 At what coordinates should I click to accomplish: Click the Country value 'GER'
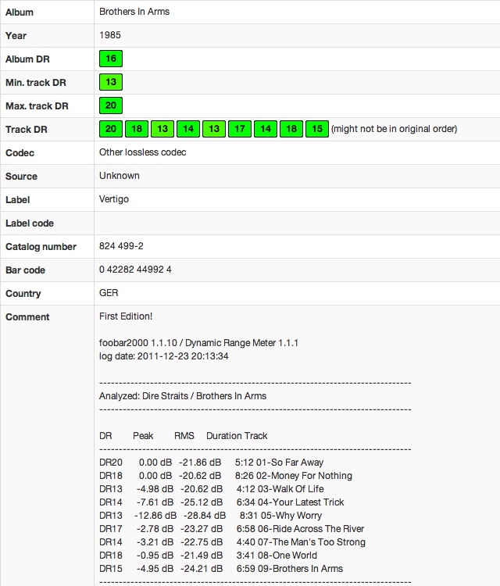(109, 293)
